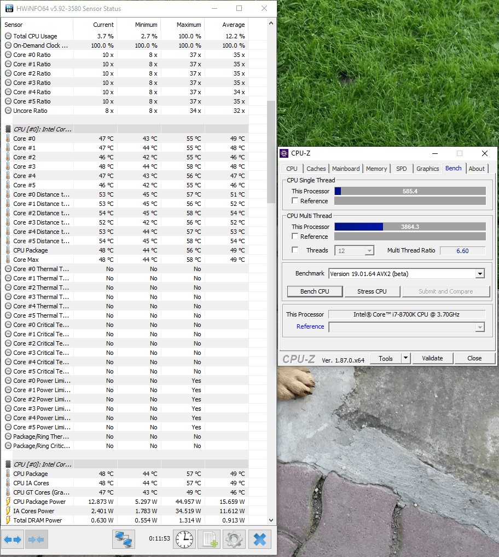This screenshot has height=557, width=499.
Task: Select the Core #3 Ratio row label
Action: (32, 82)
